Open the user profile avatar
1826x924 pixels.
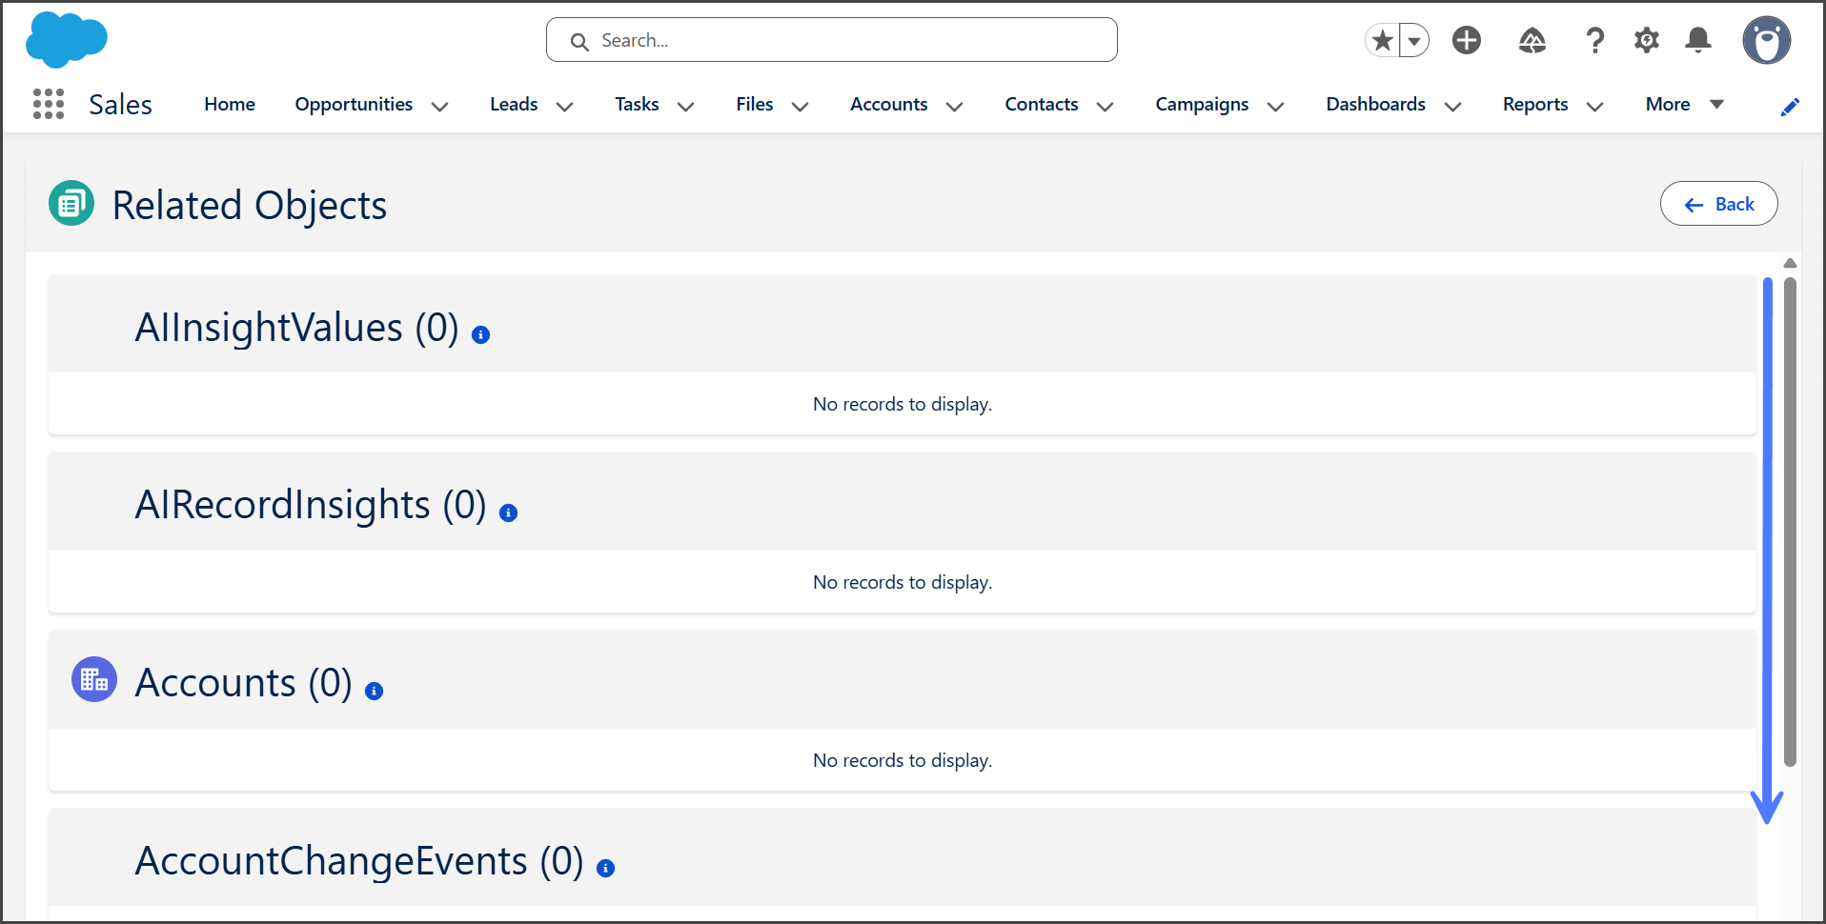tap(1766, 40)
